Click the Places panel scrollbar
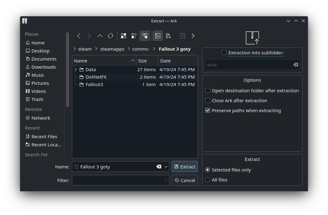 (x=67, y=70)
